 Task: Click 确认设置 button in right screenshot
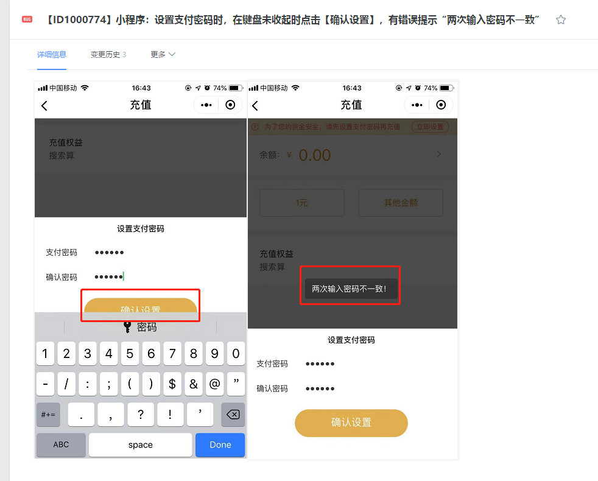point(351,423)
